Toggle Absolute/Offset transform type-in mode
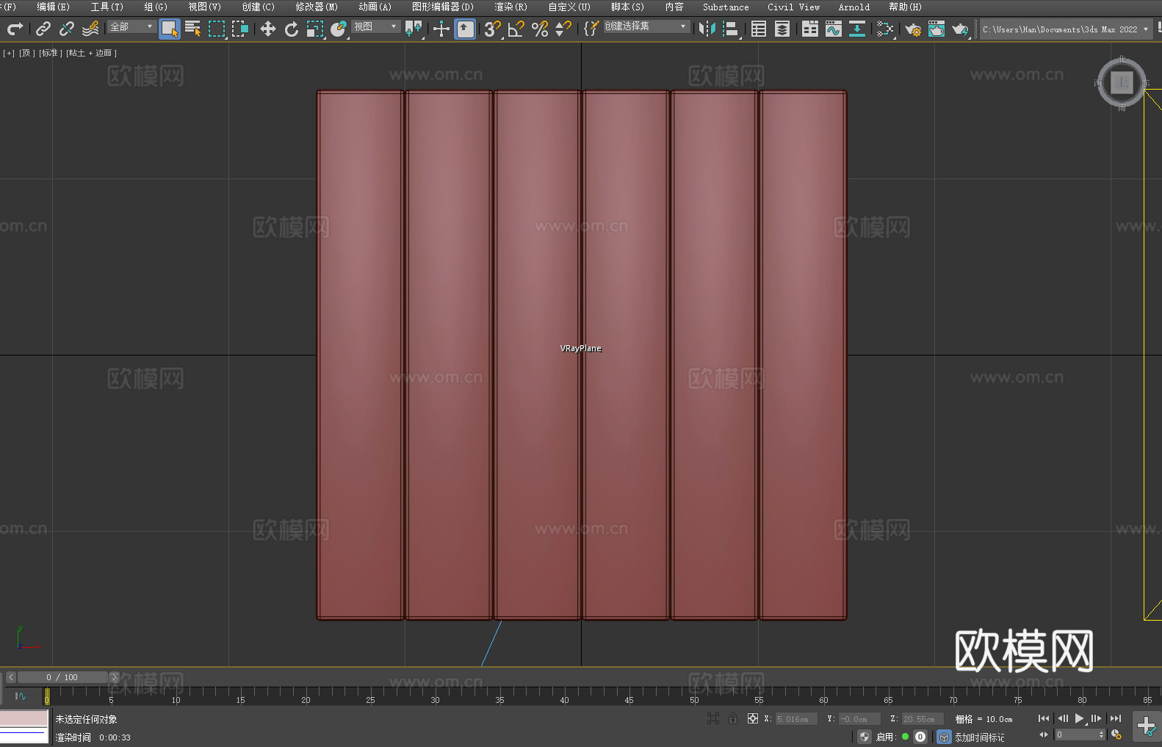The image size is (1162, 747). 752,718
